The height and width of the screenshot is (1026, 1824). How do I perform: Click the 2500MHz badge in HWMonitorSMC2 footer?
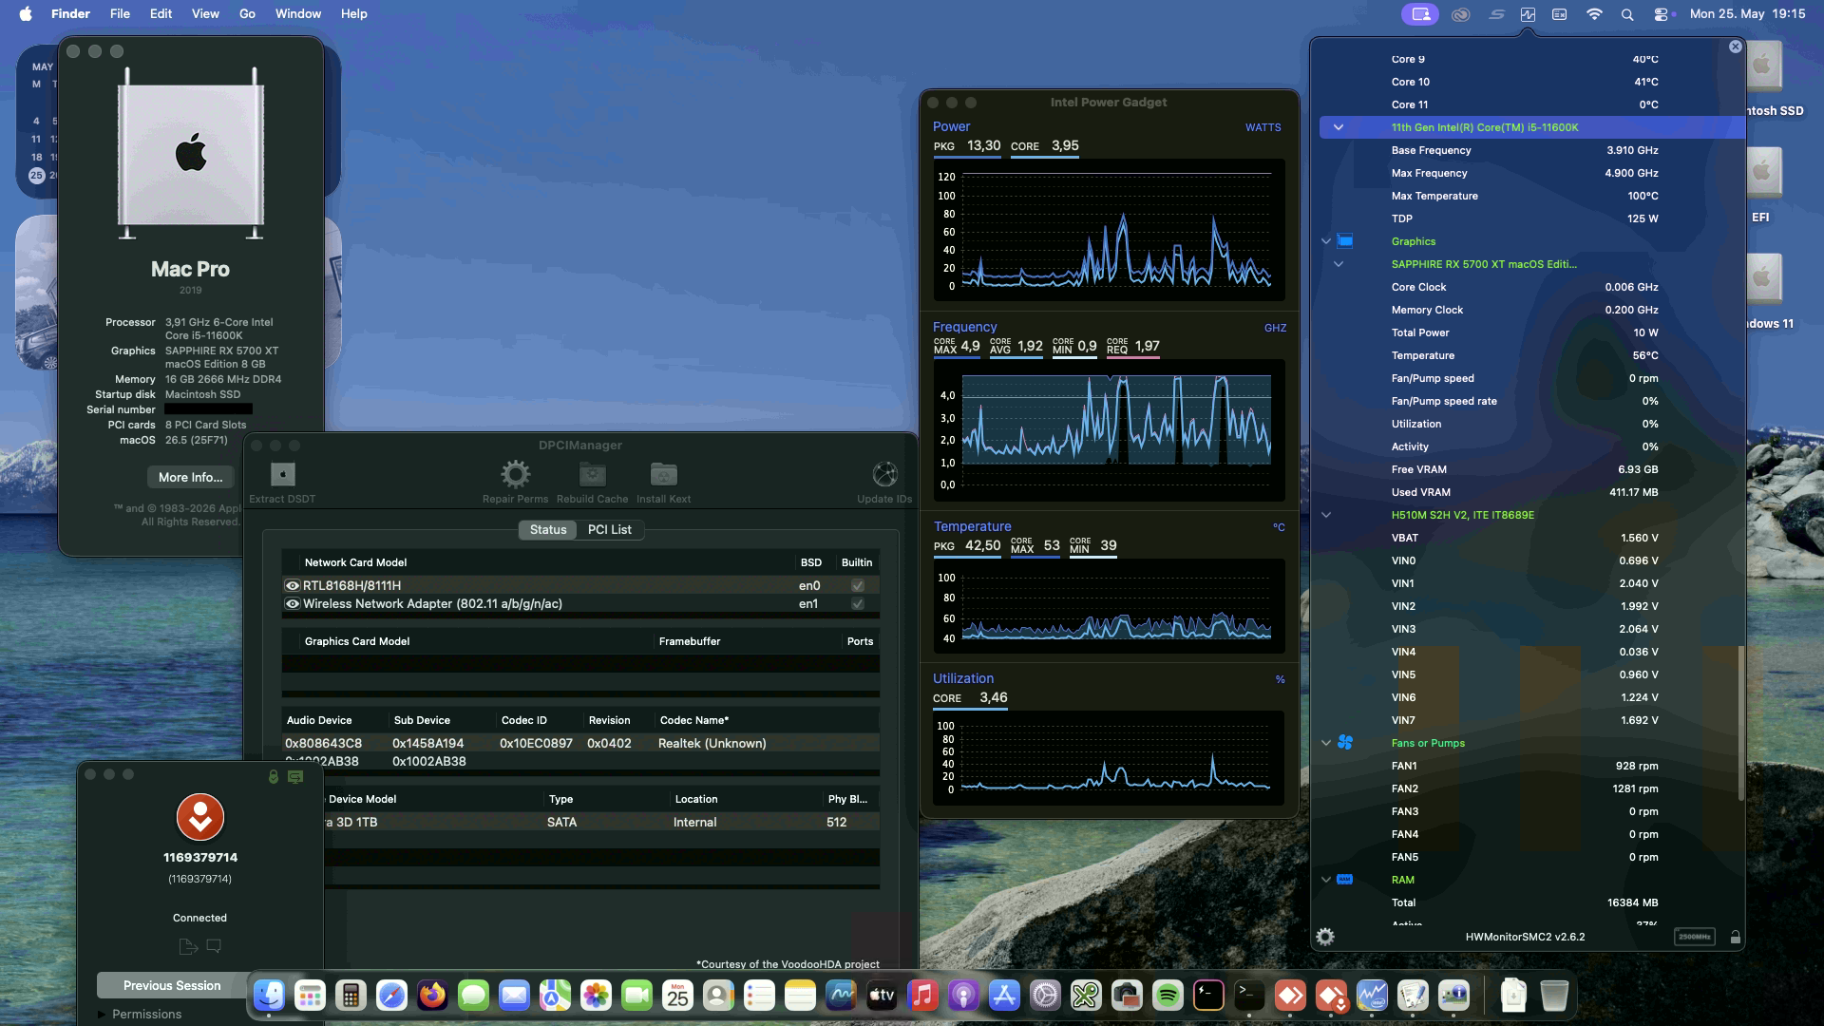1694,938
